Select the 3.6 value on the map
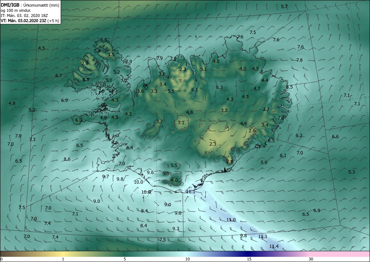Image resolution: width=370 pixels, height=262 pixels. tap(140, 91)
